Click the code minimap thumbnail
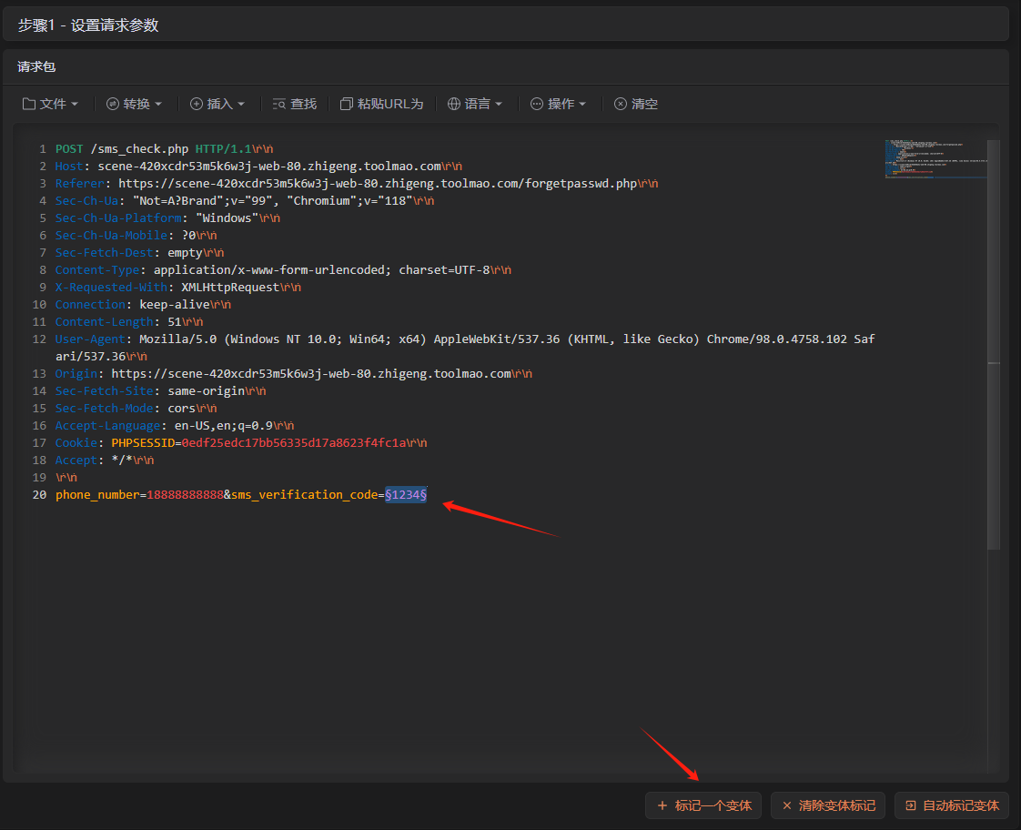 [x=935, y=158]
